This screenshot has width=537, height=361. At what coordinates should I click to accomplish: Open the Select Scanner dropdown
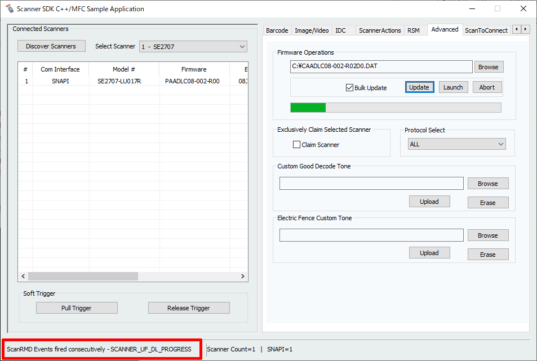[193, 47]
